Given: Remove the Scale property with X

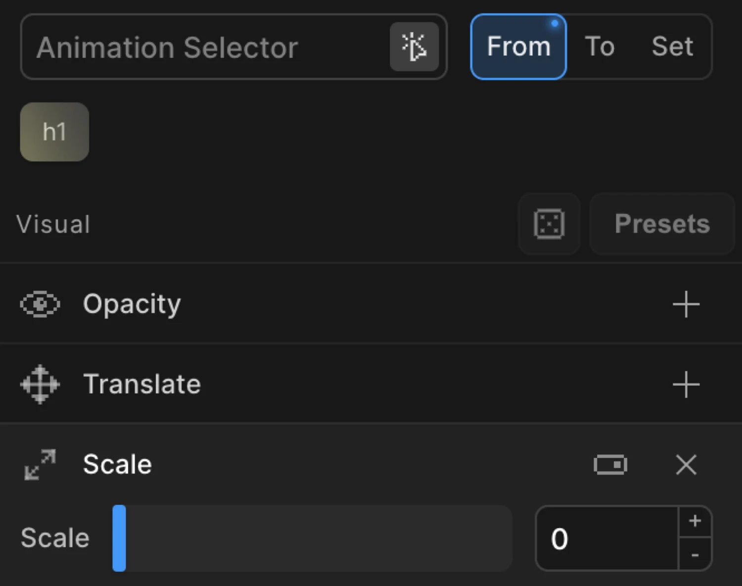Looking at the screenshot, I should (686, 465).
